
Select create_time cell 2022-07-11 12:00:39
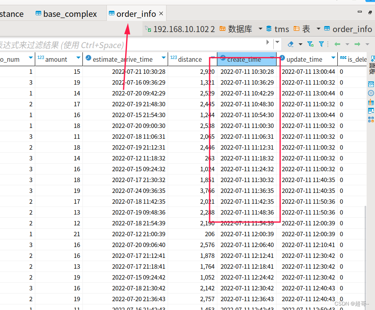click(x=247, y=234)
